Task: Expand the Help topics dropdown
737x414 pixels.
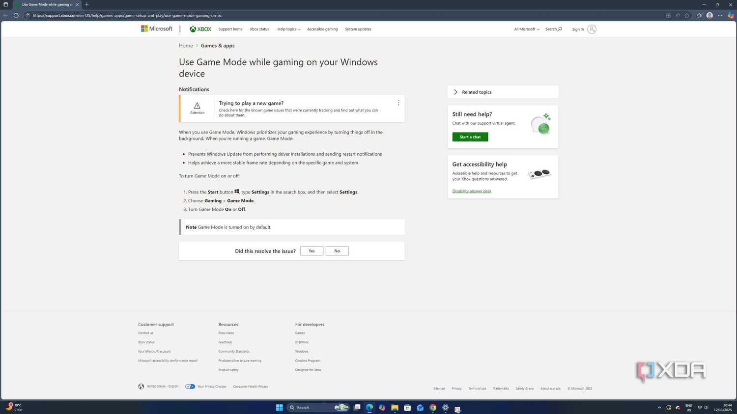Action: [289, 29]
